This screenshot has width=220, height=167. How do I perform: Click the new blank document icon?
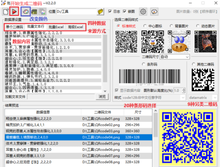click(6, 12)
